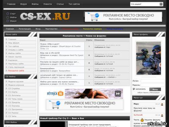Click the bullet icon beside 'Наш форум'

click(x=6, y=43)
